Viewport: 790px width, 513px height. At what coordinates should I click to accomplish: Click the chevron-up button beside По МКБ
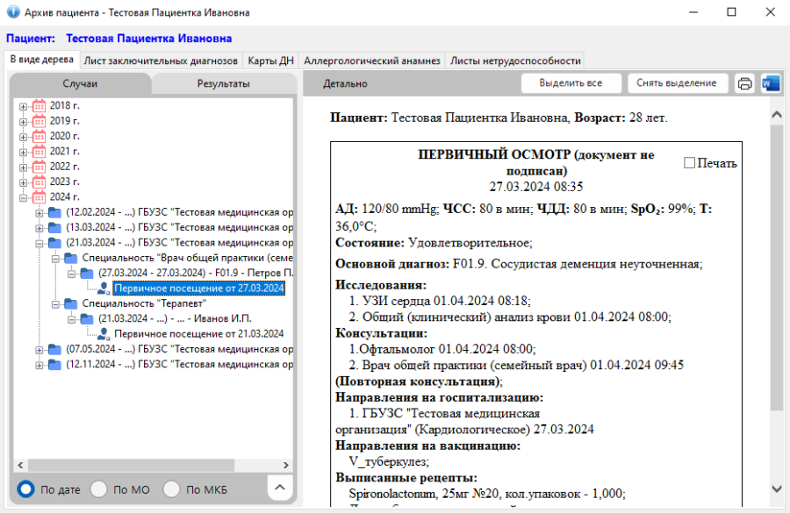pos(280,488)
